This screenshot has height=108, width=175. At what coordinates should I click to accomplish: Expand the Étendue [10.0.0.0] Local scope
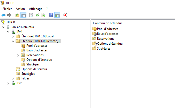(13, 37)
